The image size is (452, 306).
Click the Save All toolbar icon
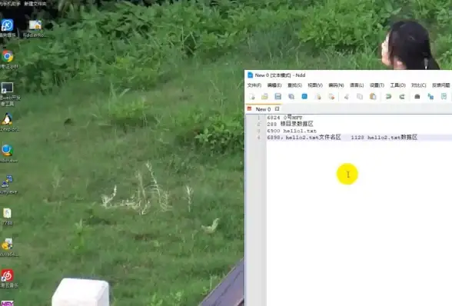pos(291,97)
